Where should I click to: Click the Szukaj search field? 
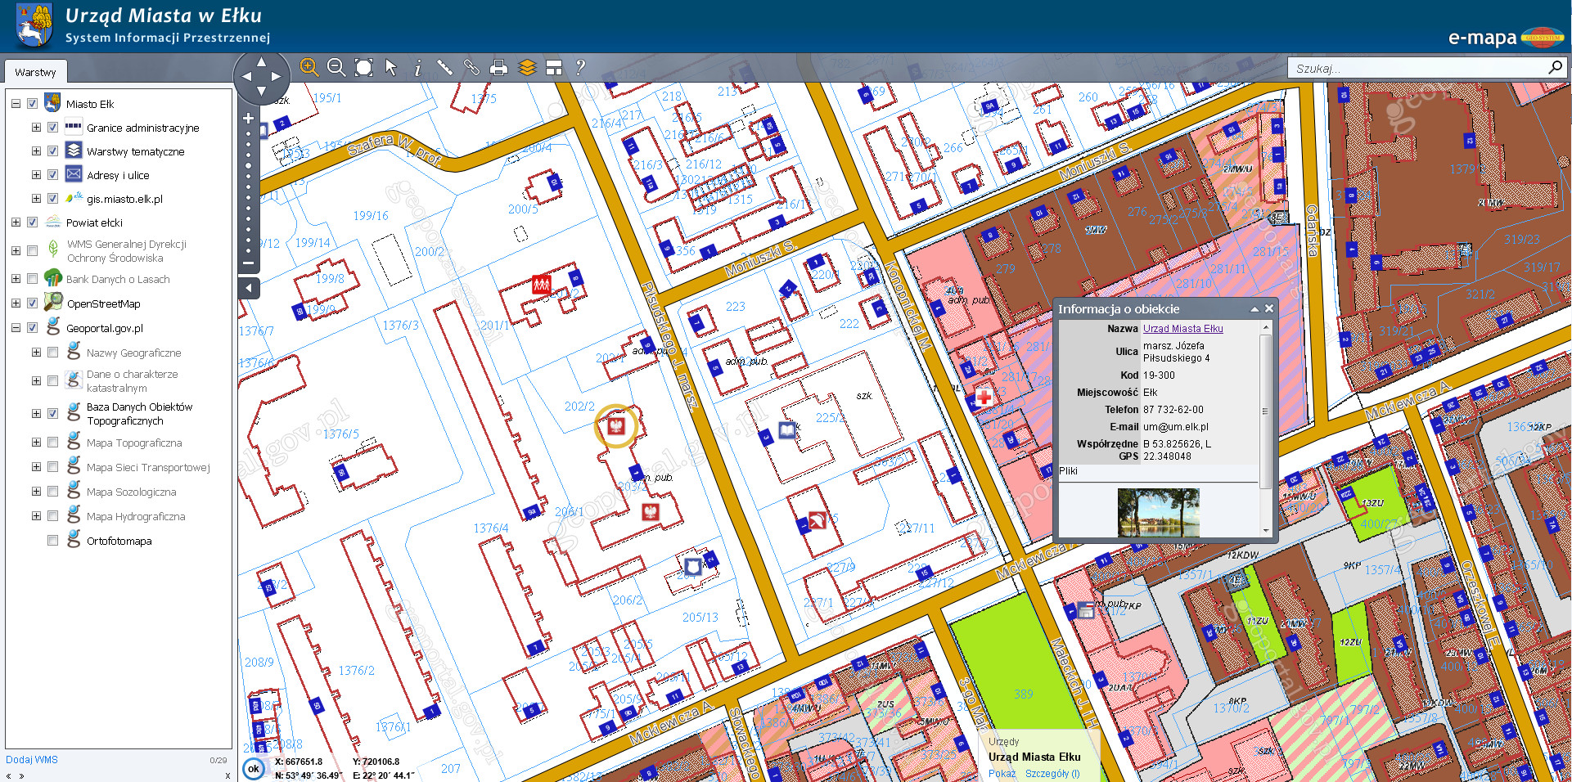click(x=1418, y=68)
